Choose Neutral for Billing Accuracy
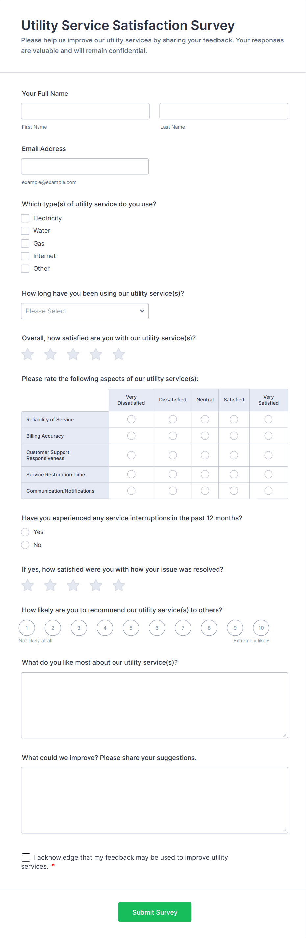 tap(205, 436)
